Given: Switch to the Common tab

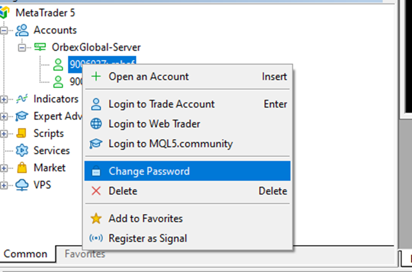Looking at the screenshot, I should pos(25,254).
